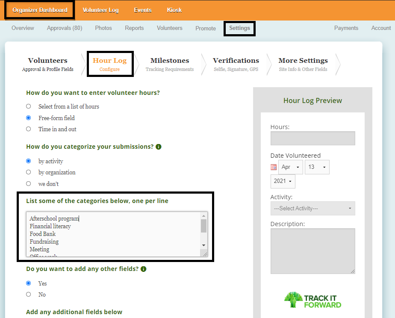Open the Volunteers sub-tab
Image resolution: width=395 pixels, height=318 pixels.
pos(170,28)
